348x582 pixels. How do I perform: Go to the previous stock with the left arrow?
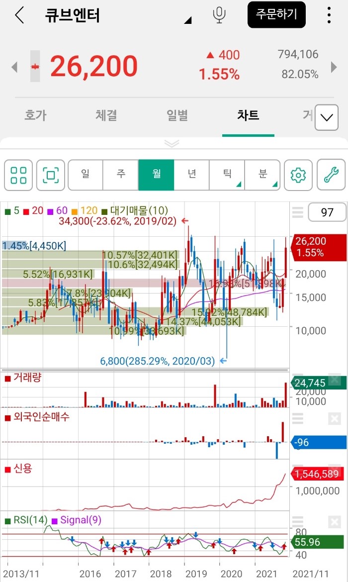coord(14,67)
